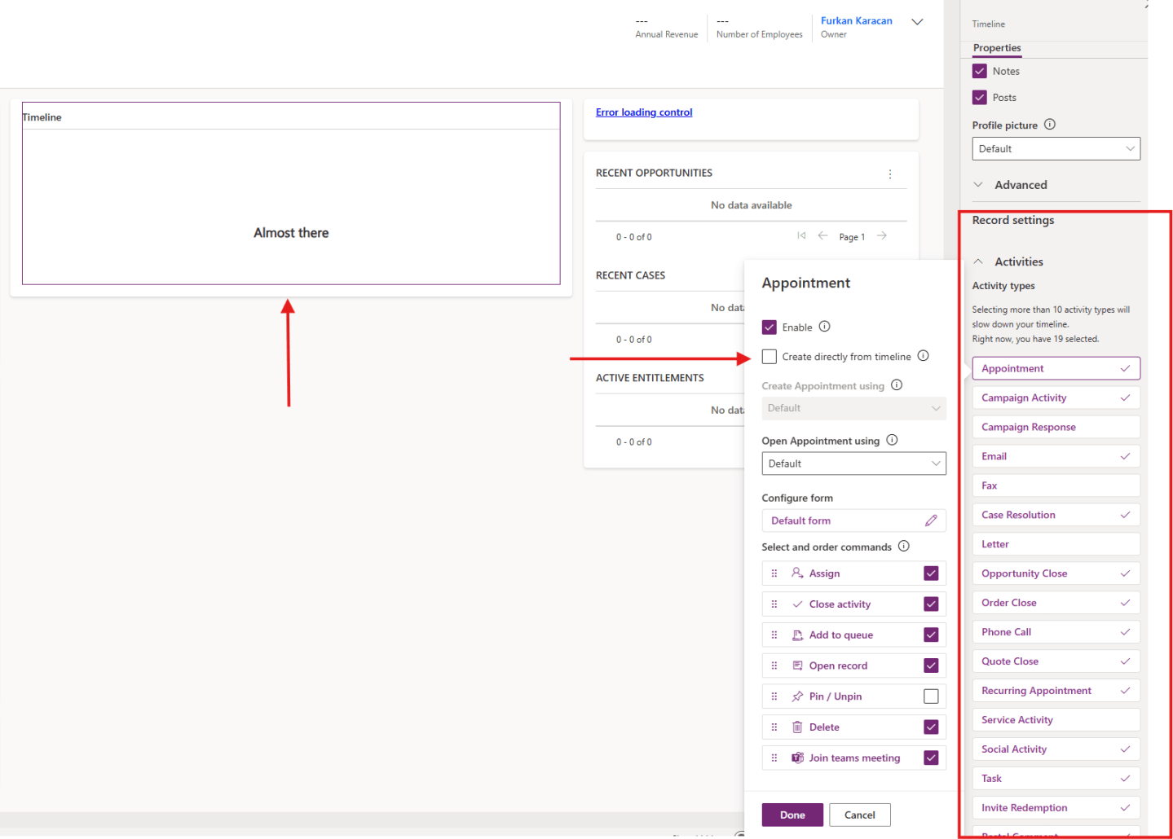Uncheck the Notes checkbox
The width and height of the screenshot is (1173, 839).
pyautogui.click(x=980, y=71)
